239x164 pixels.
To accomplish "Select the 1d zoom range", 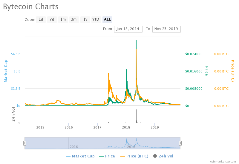I will [x=41, y=19].
